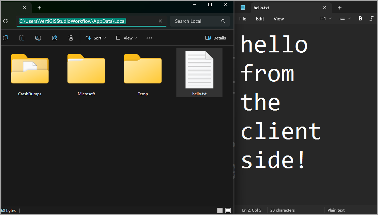Delete the selected file with trash icon
Screen dimensions: 378x215
(71, 38)
